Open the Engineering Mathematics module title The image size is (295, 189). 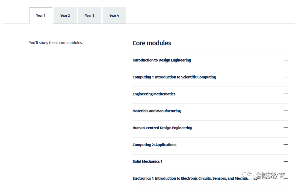point(154,94)
